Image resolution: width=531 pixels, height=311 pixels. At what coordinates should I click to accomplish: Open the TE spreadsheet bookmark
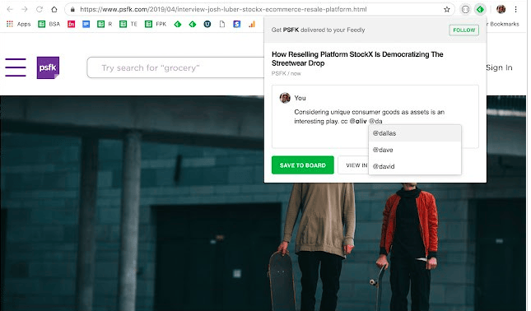pyautogui.click(x=128, y=24)
